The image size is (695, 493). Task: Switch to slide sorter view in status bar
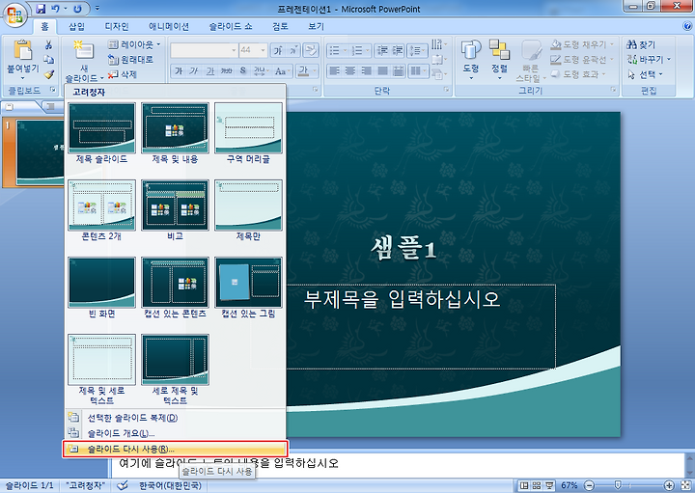[x=537, y=485]
